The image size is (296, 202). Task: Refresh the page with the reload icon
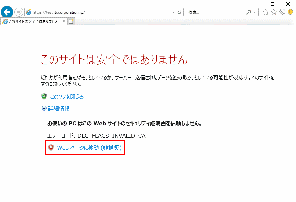point(179,12)
